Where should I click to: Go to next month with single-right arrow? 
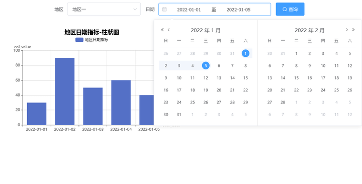pos(347,30)
